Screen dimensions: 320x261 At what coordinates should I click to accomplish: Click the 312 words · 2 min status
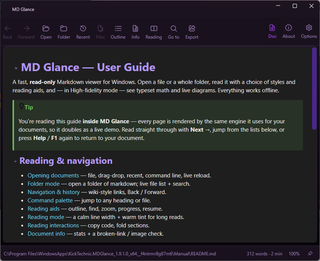point(264,254)
